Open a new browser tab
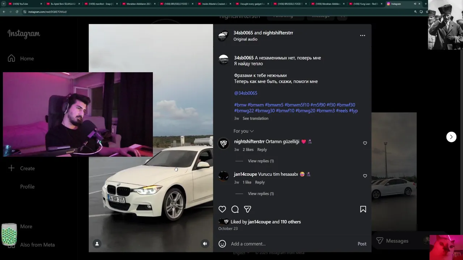 tap(425, 4)
